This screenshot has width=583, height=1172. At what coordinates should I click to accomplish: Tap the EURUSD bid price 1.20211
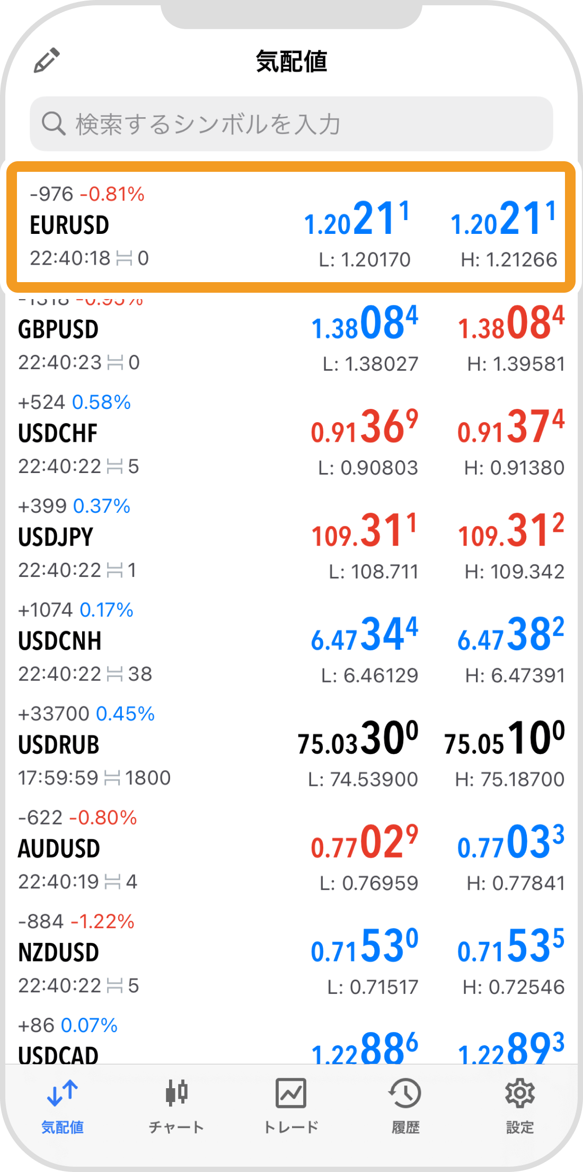(357, 220)
